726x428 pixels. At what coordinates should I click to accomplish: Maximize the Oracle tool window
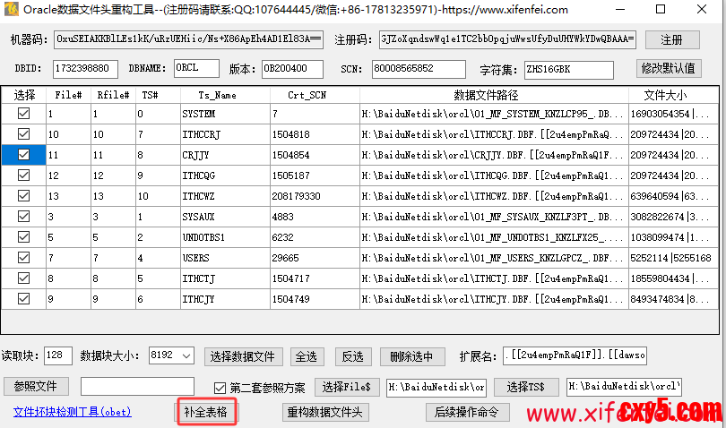[661, 9]
